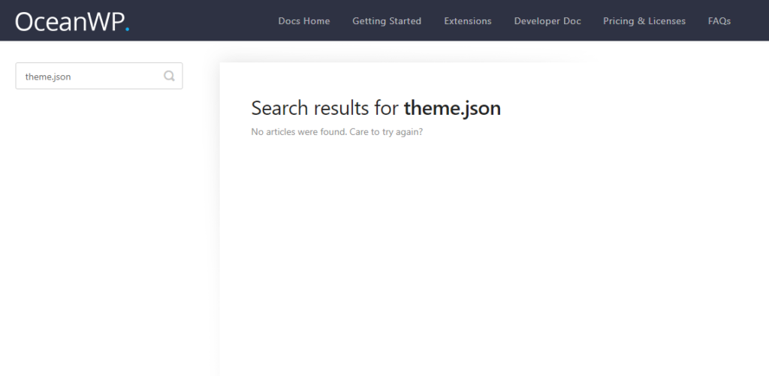Image resolution: width=769 pixels, height=376 pixels.
Task: Select Developer Doc in the top navigation
Action: (547, 21)
